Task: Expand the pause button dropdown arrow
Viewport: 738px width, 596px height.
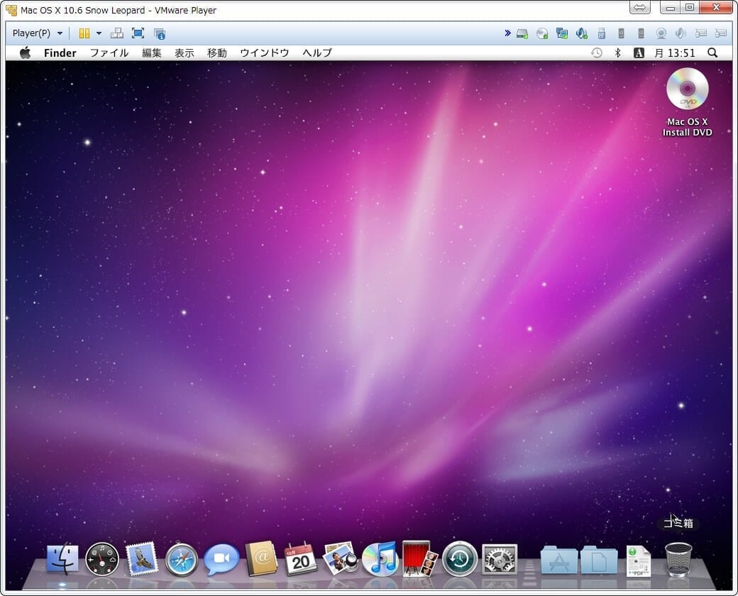Action: pyautogui.click(x=99, y=33)
